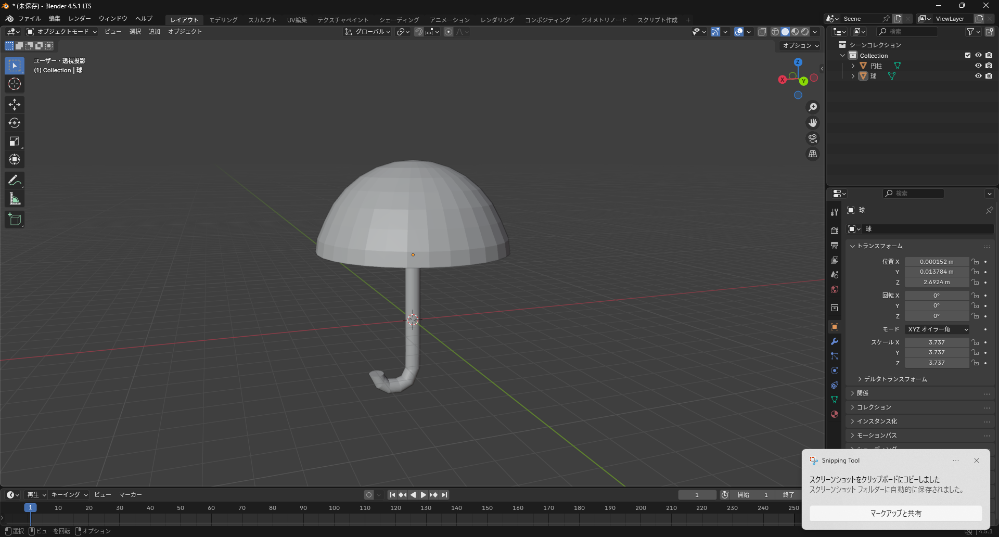
Task: Uncheck the Collection exclude checkbox
Action: point(968,55)
